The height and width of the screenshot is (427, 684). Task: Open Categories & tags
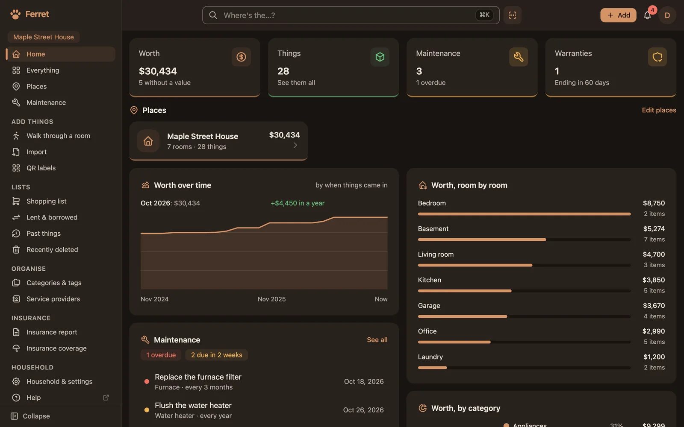click(x=61, y=283)
